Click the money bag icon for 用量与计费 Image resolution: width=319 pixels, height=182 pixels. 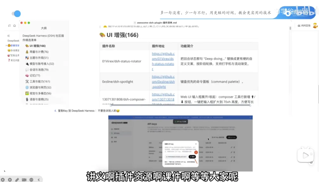27,52
